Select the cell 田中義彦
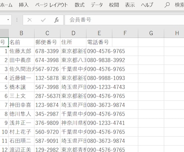Screen dimensions: 184x152 pyautogui.click(x=21, y=60)
